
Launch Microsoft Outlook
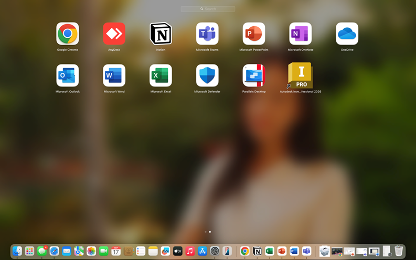tap(67, 75)
